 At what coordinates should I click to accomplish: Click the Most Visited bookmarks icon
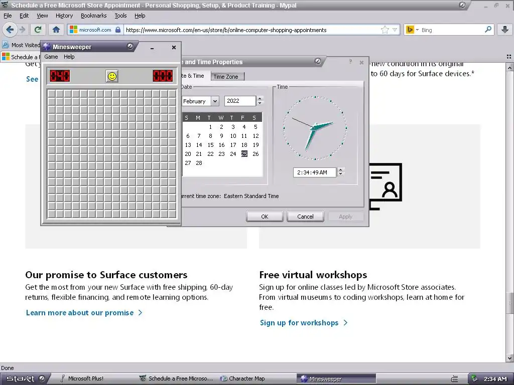[6, 45]
